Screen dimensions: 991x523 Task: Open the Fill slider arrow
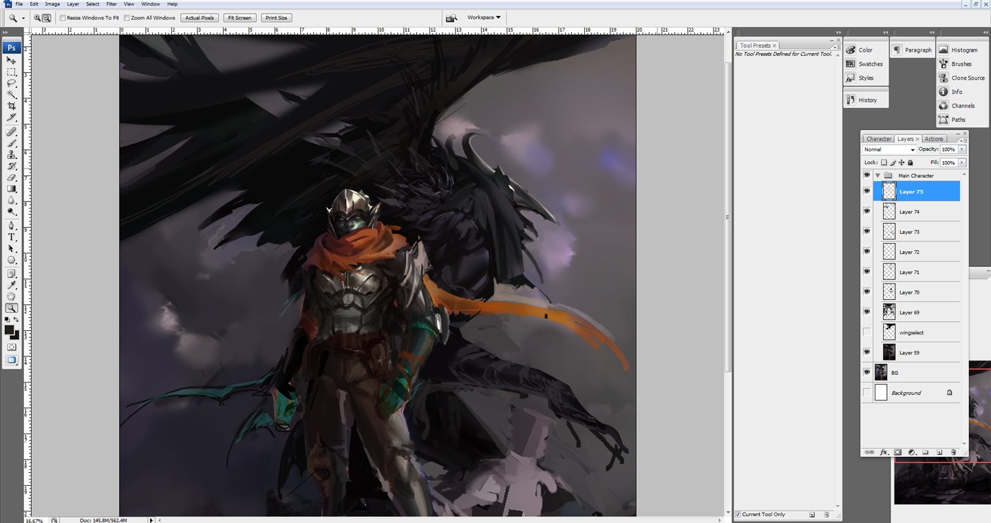point(961,162)
